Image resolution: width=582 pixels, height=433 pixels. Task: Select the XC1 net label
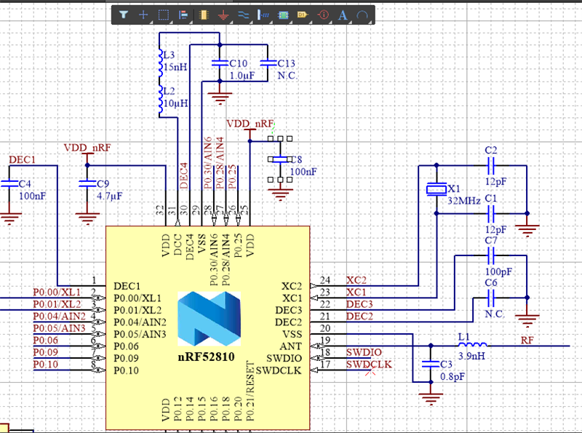[356, 293]
